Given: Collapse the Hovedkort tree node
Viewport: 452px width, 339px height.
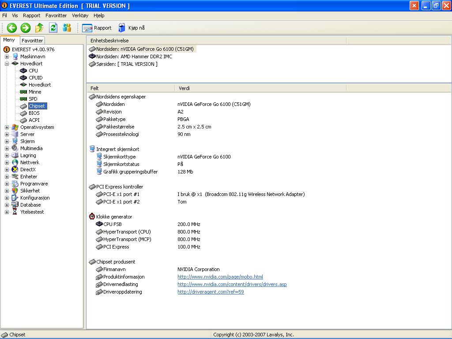Looking at the screenshot, I should coord(7,64).
